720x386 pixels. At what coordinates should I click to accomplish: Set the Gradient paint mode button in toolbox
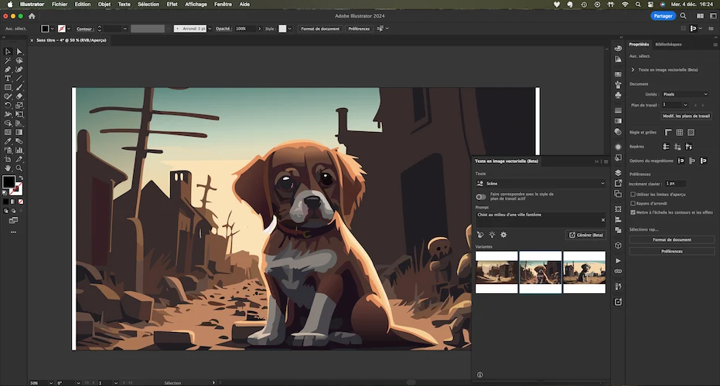tap(13, 201)
